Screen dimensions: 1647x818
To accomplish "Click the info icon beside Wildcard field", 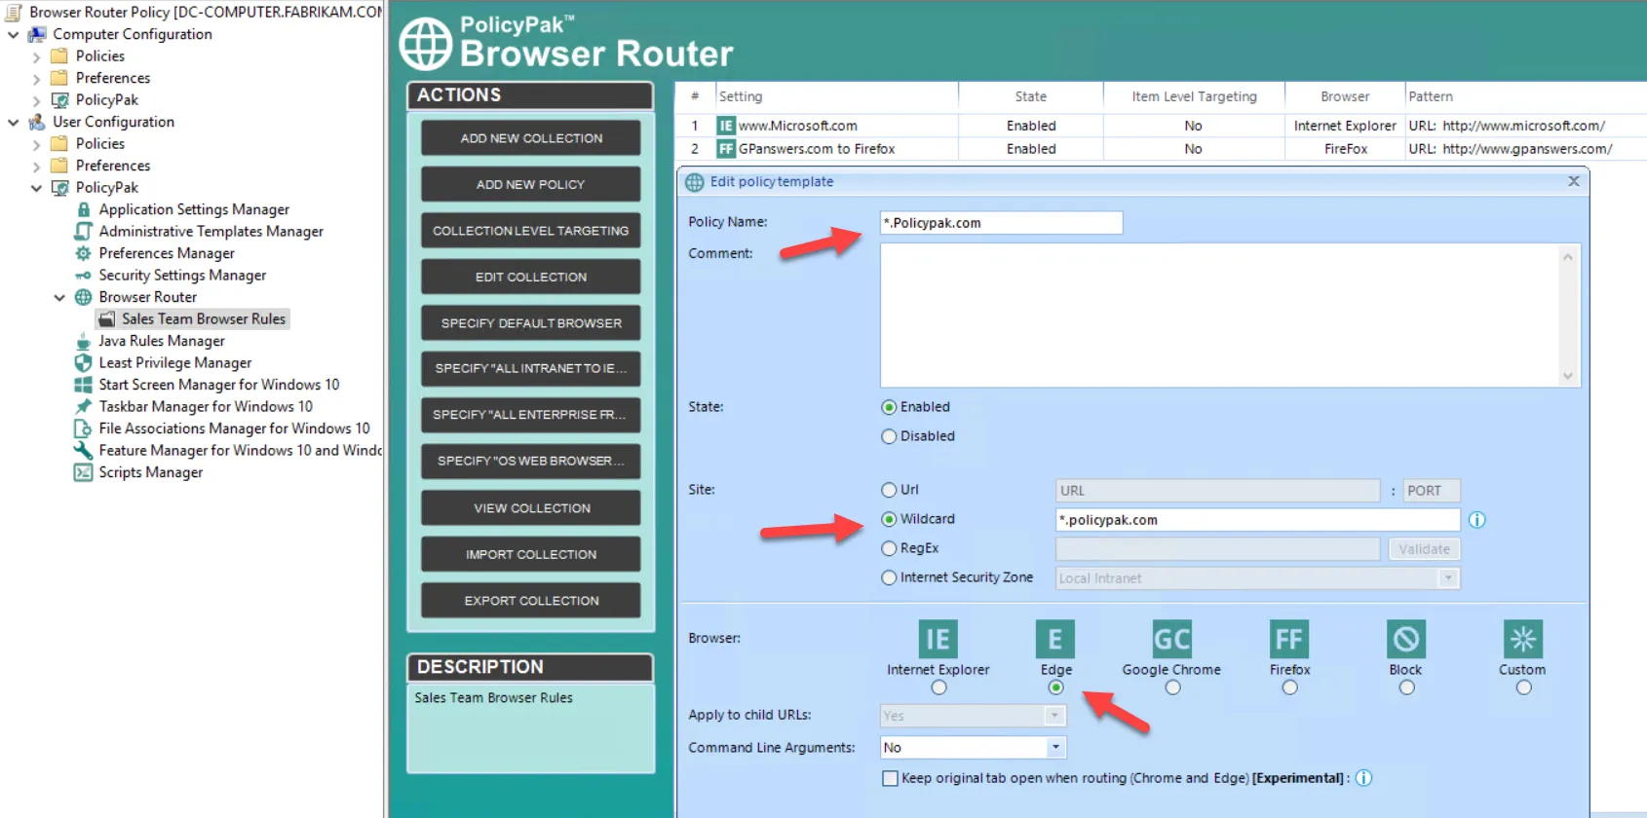I will click(x=1477, y=520).
